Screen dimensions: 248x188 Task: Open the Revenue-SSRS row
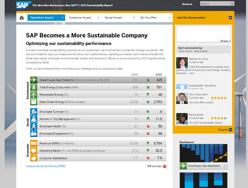[x=98, y=143]
